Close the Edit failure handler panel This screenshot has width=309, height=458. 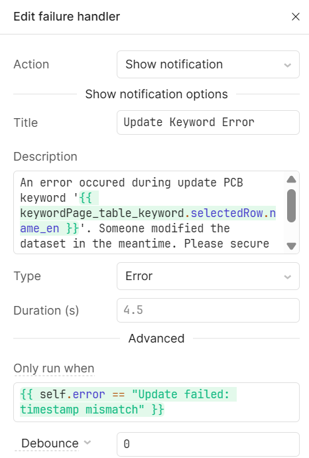tap(296, 17)
